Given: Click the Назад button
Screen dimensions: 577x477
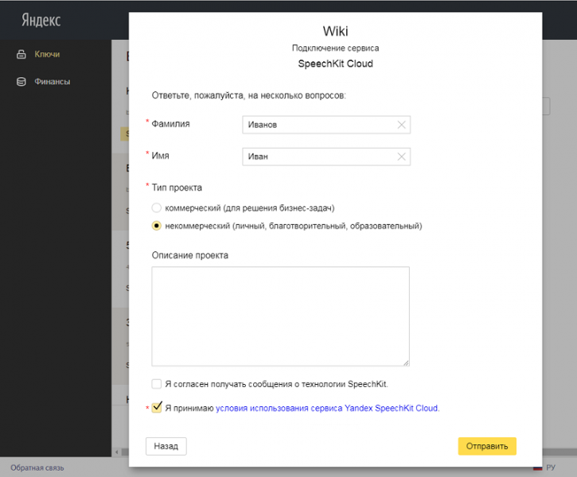Looking at the screenshot, I should pos(166,446).
